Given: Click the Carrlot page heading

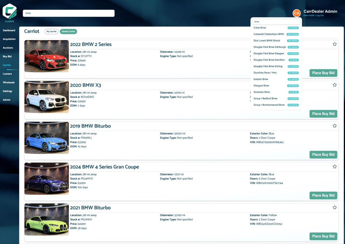Looking at the screenshot, I should 32,31.
